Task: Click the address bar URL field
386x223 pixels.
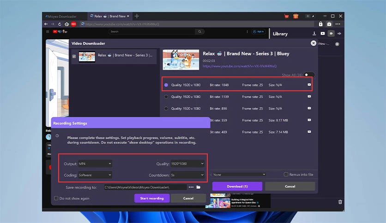Action: [197, 24]
